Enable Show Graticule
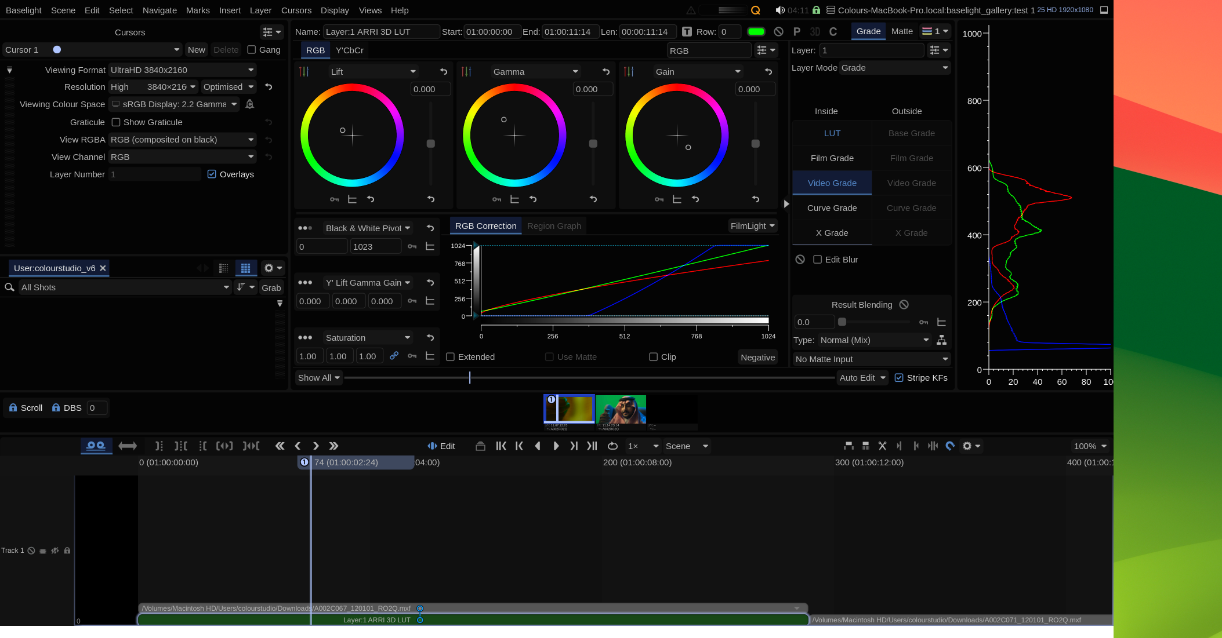Screen dimensions: 1222x638 (x=116, y=122)
